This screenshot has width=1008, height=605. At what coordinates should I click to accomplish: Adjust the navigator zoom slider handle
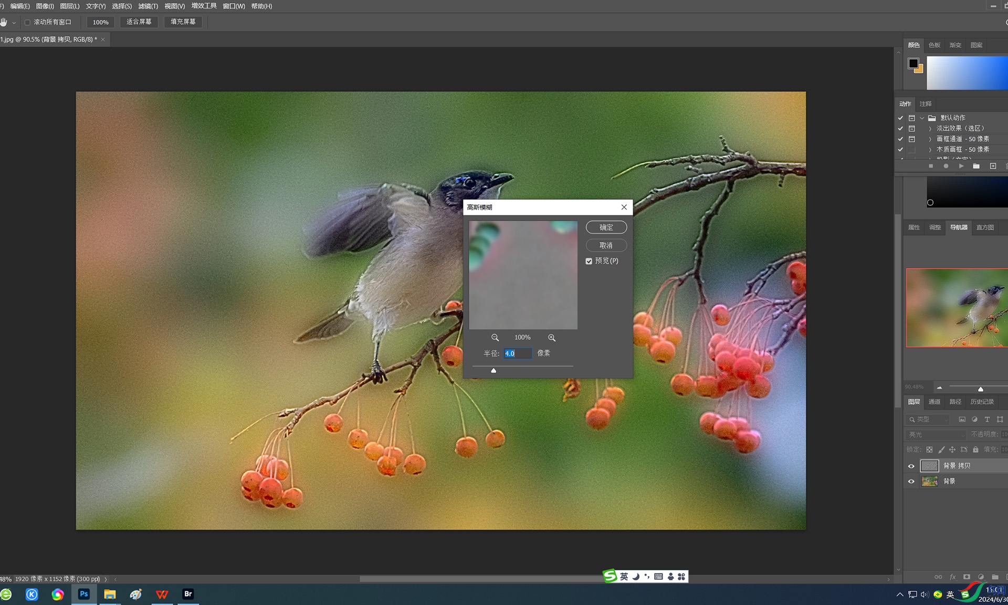click(x=980, y=389)
